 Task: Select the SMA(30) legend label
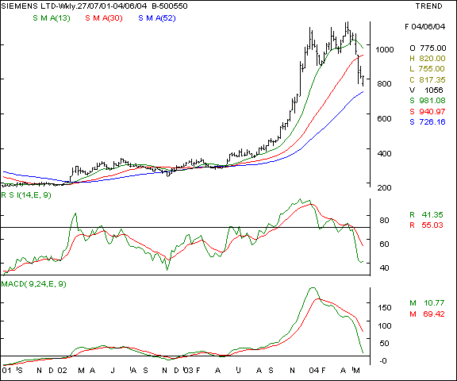[x=104, y=18]
